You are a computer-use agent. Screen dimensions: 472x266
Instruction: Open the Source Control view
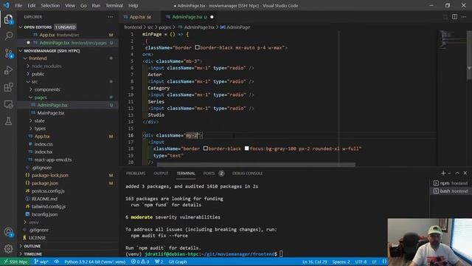pyautogui.click(x=8, y=53)
